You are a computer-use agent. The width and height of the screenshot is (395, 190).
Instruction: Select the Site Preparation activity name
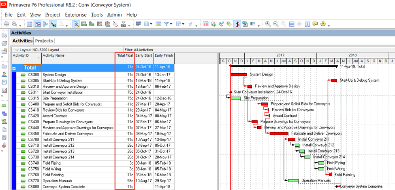pos(55,98)
